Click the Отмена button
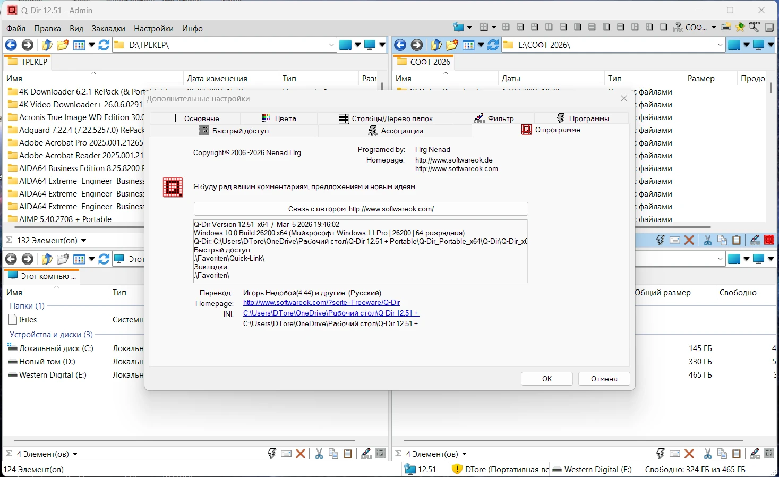Screen dimensions: 779x477 pyautogui.click(x=604, y=379)
